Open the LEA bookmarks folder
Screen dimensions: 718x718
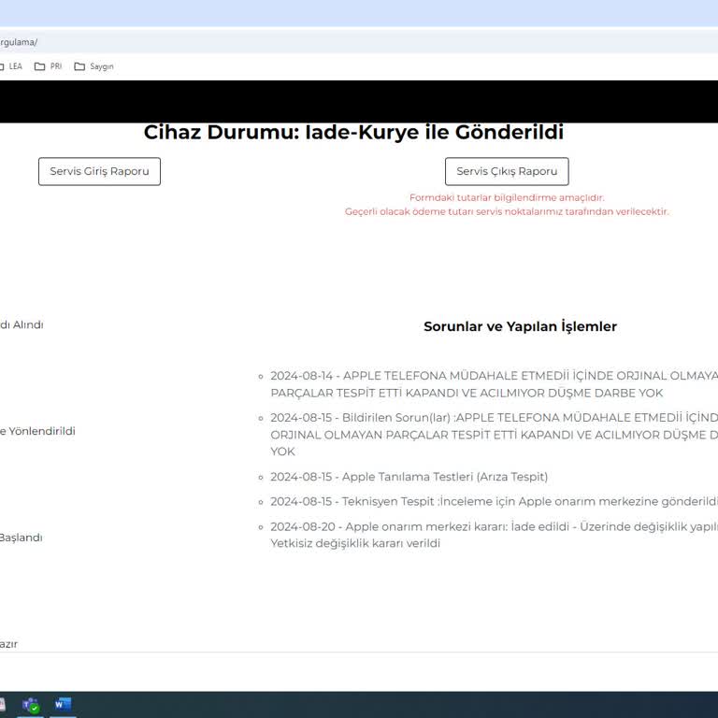[x=10, y=66]
